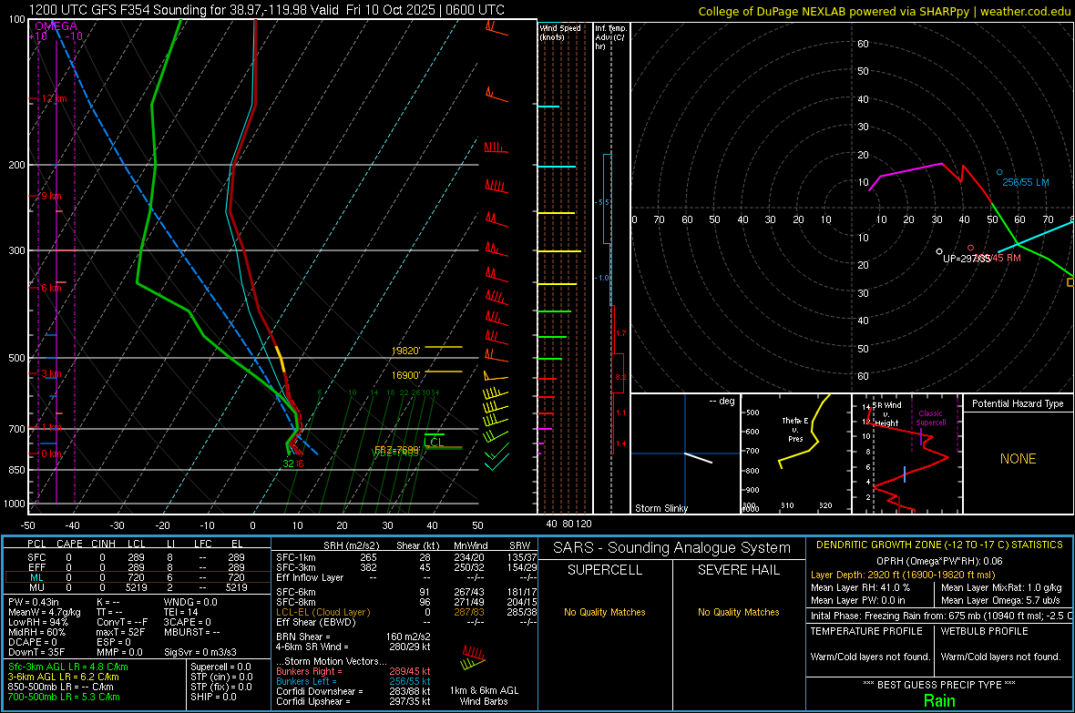Click the Bunkers Right RM hodograph marker
Image resolution: width=1075 pixels, height=713 pixels.
pos(971,248)
